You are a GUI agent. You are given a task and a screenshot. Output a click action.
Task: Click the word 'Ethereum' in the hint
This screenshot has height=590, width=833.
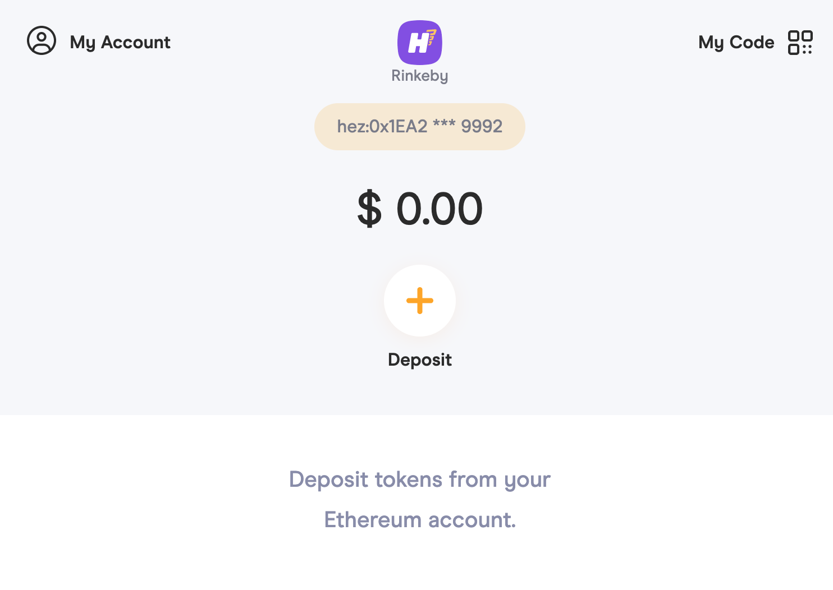click(373, 520)
